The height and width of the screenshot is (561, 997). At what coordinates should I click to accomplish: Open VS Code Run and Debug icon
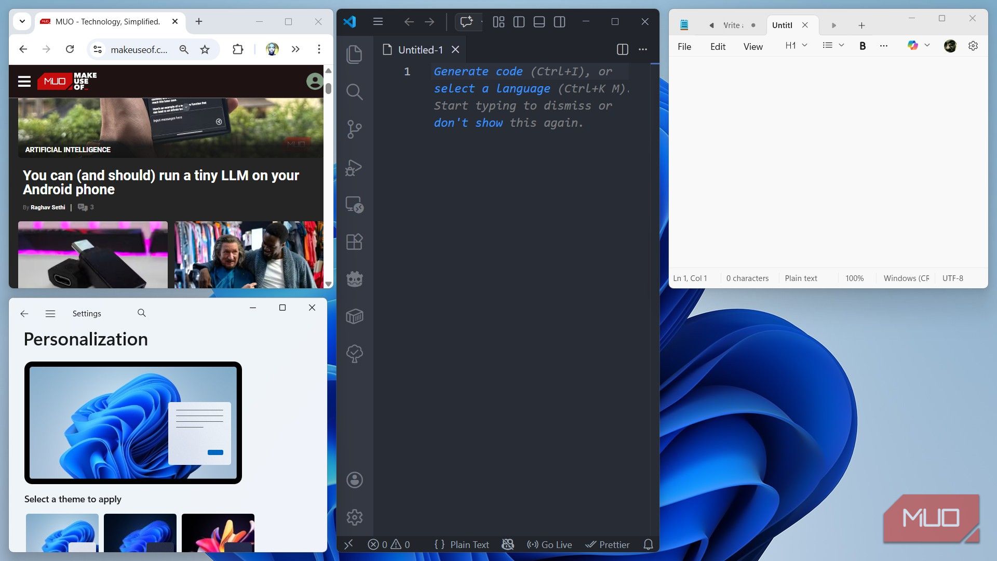tap(354, 167)
